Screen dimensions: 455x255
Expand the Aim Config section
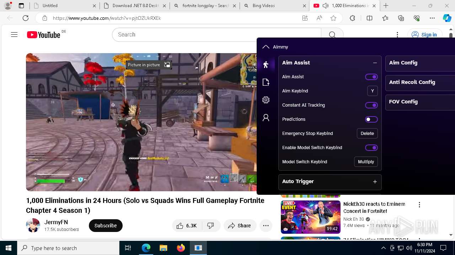(x=420, y=63)
